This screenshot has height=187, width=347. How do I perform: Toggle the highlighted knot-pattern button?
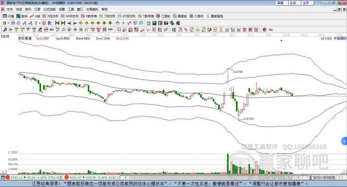13,23
